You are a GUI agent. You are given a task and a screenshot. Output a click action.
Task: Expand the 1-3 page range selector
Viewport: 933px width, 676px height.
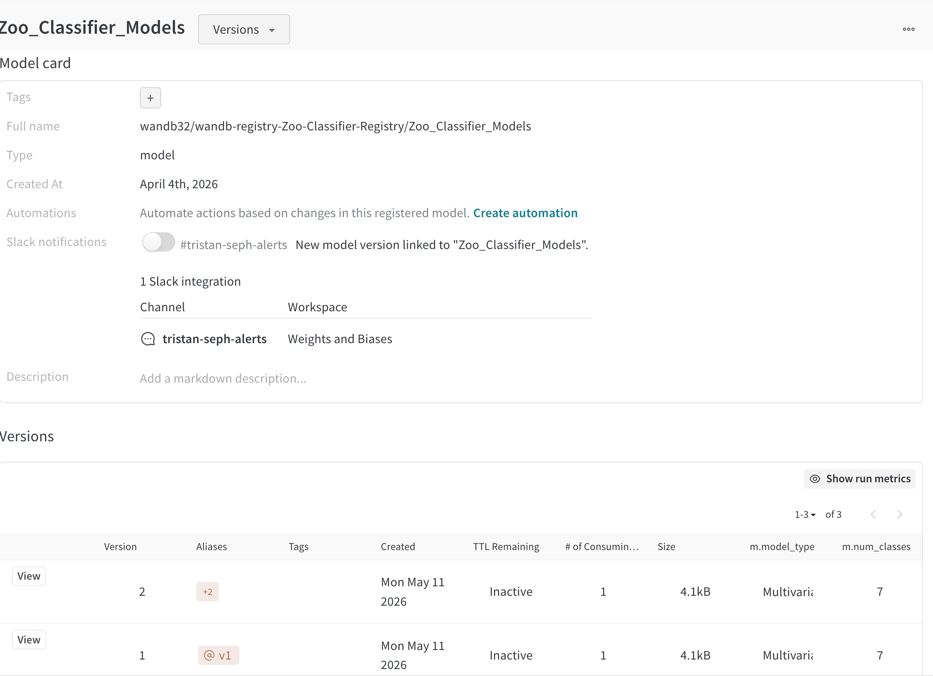click(x=805, y=514)
